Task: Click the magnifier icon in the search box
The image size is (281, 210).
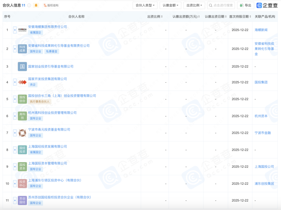Action: pyautogui.click(x=210, y=5)
